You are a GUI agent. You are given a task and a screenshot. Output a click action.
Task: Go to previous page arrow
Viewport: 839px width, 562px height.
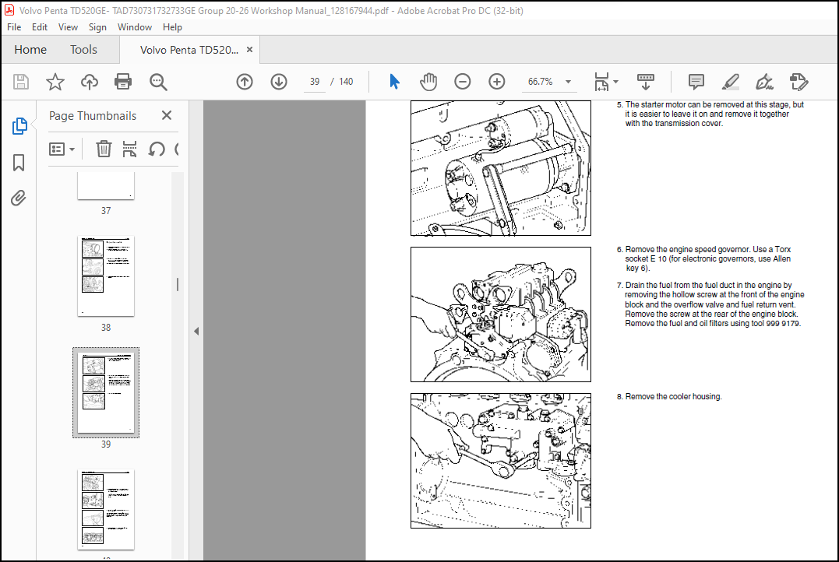[x=245, y=82]
